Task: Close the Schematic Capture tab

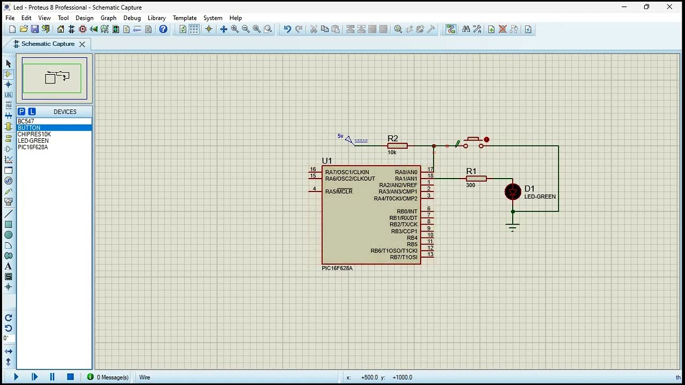Action: pos(82,44)
